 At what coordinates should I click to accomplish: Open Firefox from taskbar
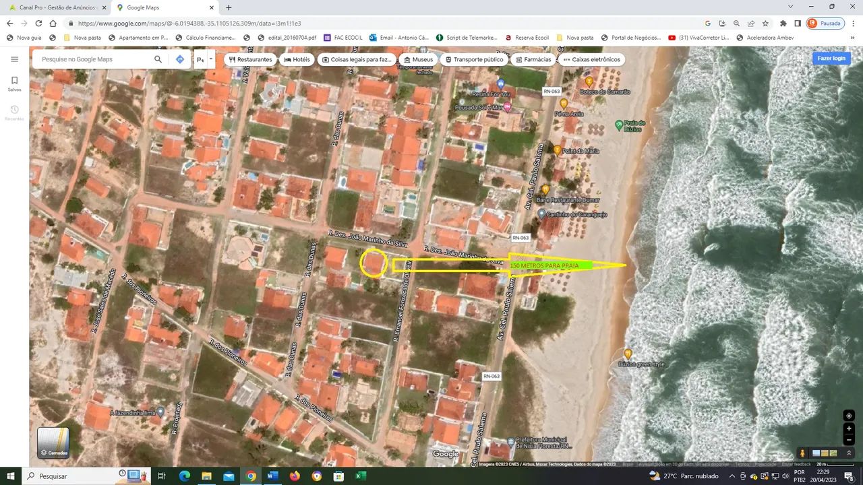pos(295,476)
